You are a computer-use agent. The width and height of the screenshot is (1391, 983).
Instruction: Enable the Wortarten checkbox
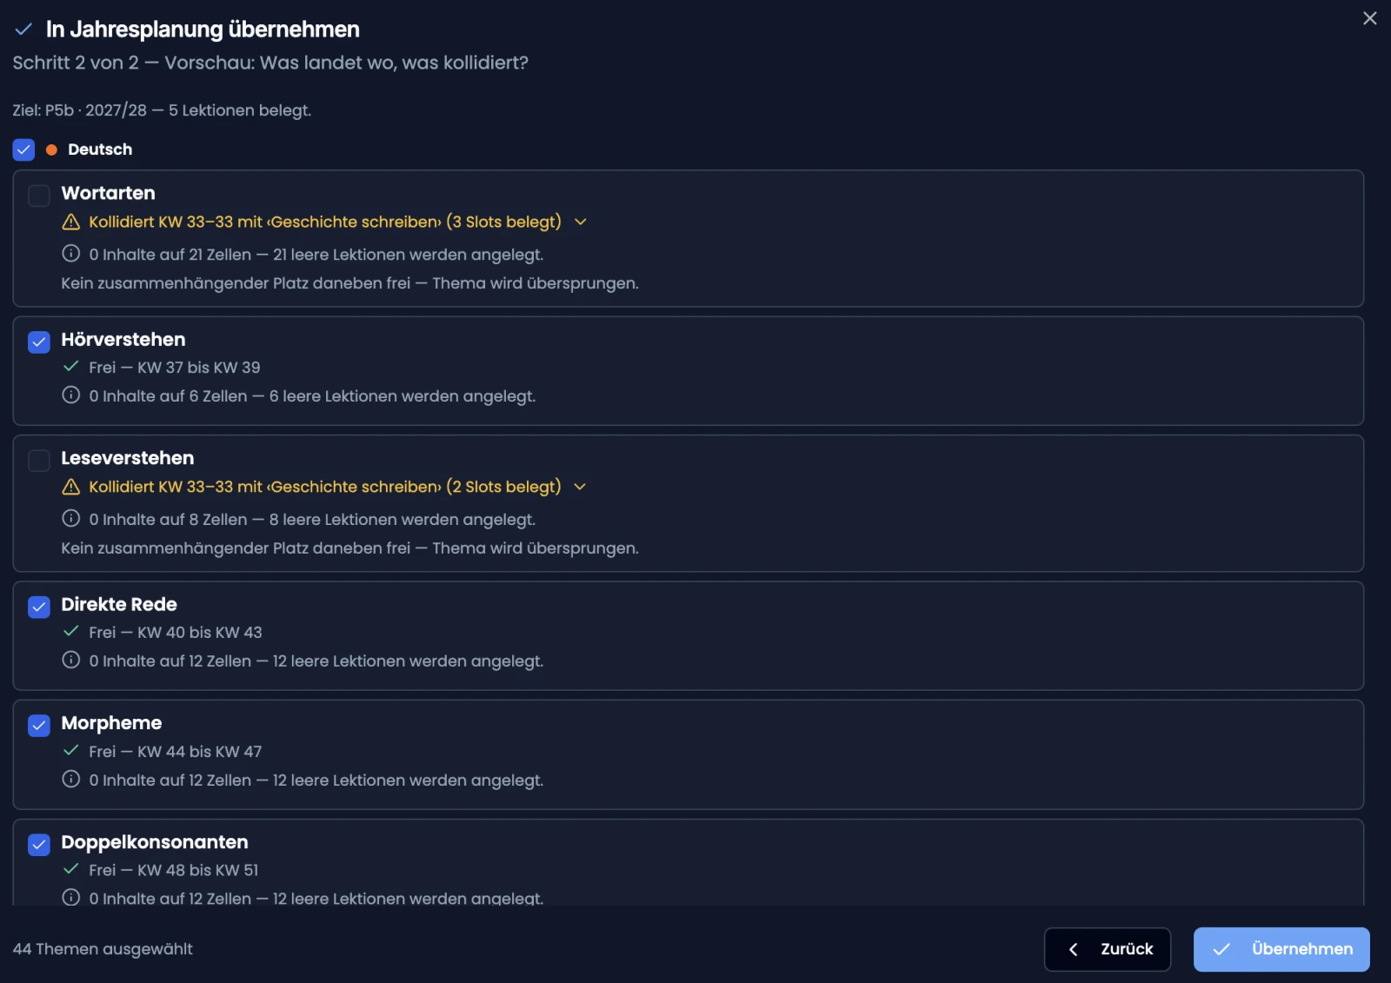coord(39,196)
